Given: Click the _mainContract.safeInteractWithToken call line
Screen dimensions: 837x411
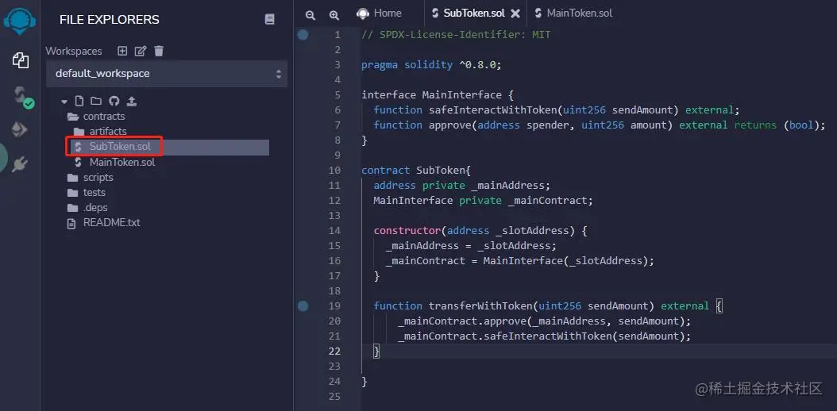Looking at the screenshot, I should [x=545, y=336].
